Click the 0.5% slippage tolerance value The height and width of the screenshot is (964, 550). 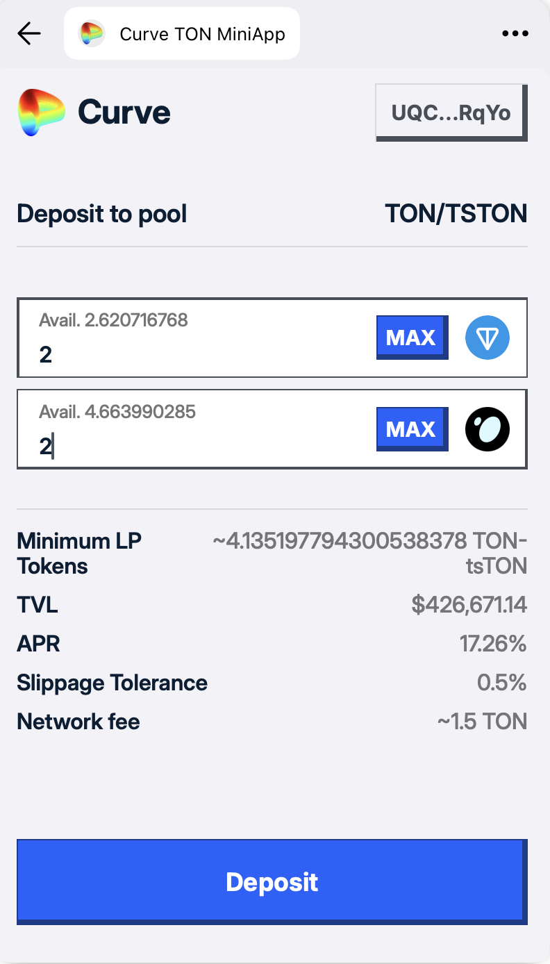501,683
